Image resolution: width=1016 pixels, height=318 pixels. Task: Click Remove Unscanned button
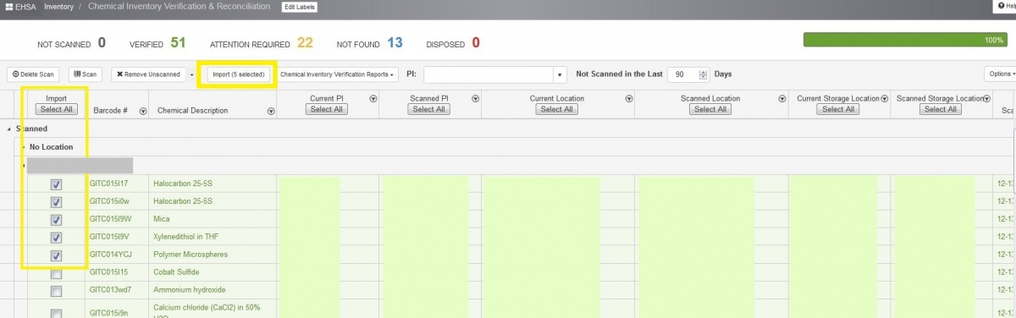pos(148,74)
